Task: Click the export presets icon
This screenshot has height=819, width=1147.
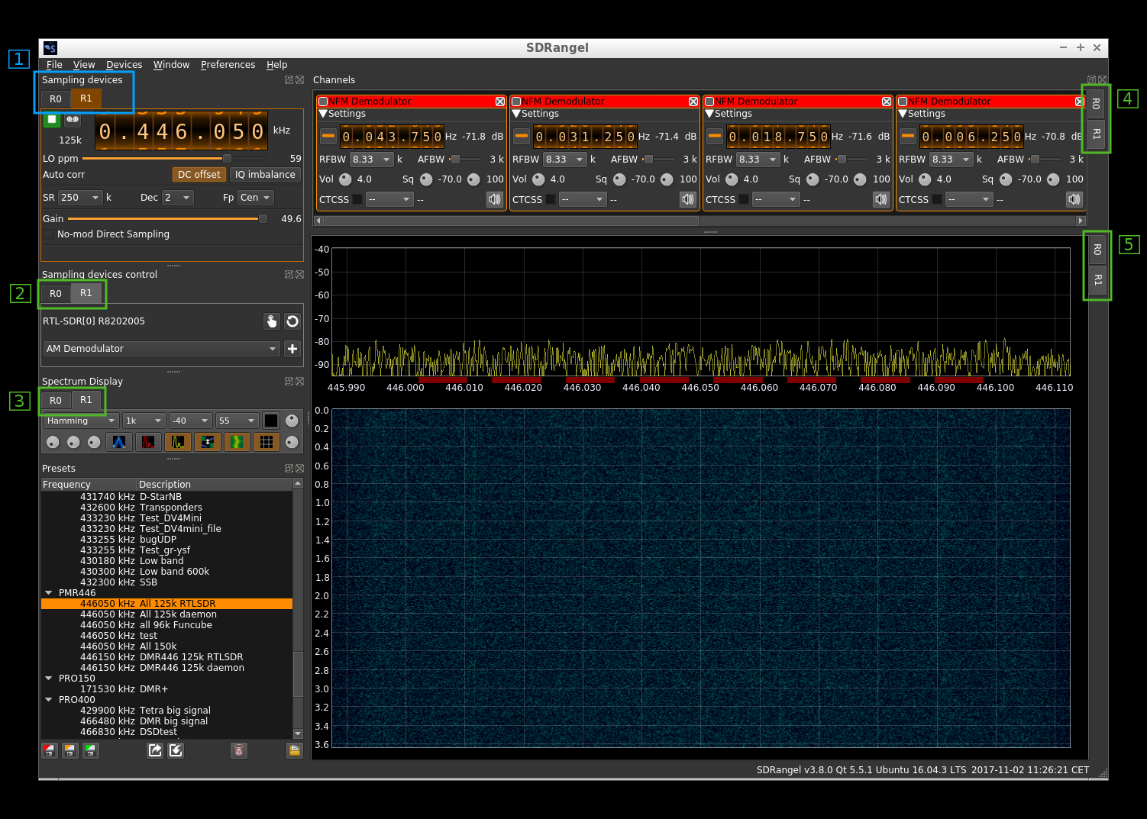Action: pyautogui.click(x=155, y=750)
